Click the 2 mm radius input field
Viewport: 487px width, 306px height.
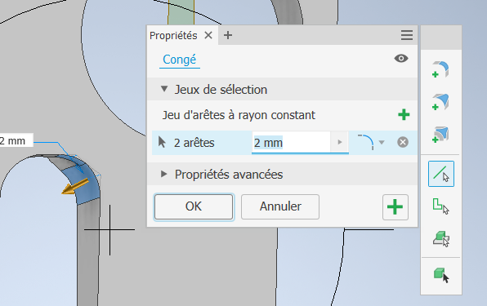[291, 142]
